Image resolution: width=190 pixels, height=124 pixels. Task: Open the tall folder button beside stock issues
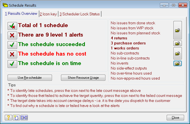pos(177,30)
